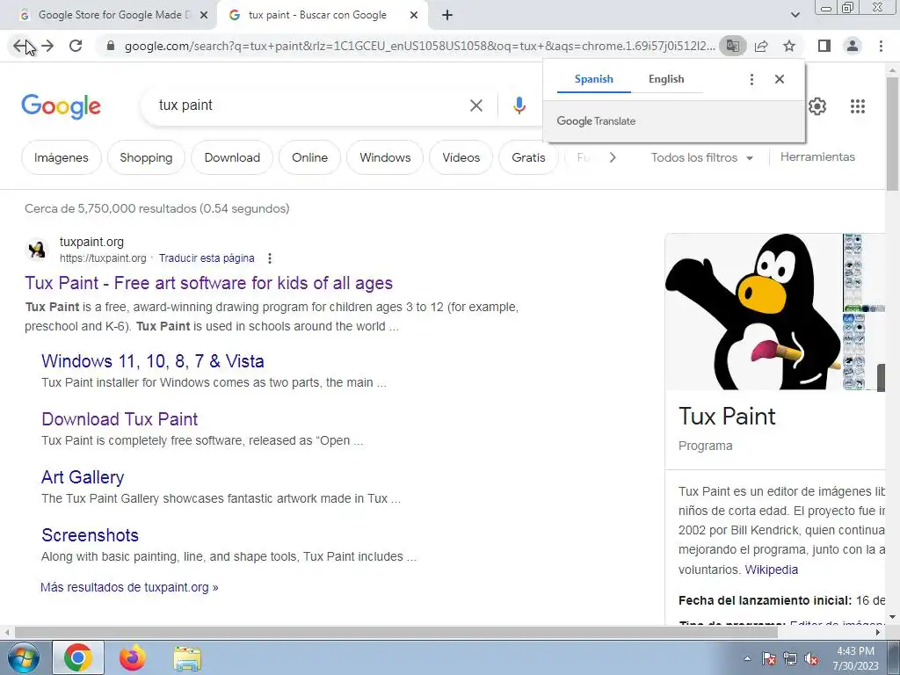This screenshot has height=675, width=900.
Task: Clear the search box with X icon
Action: pos(476,105)
